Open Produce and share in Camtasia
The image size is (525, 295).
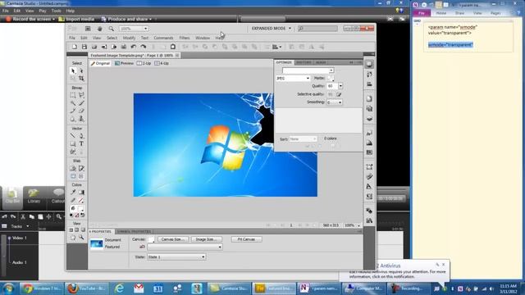click(126, 19)
